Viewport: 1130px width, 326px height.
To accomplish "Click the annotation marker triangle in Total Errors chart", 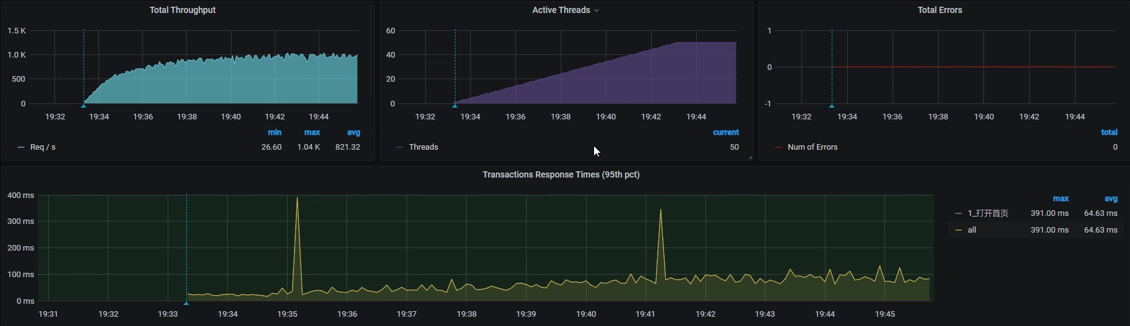I will point(832,106).
